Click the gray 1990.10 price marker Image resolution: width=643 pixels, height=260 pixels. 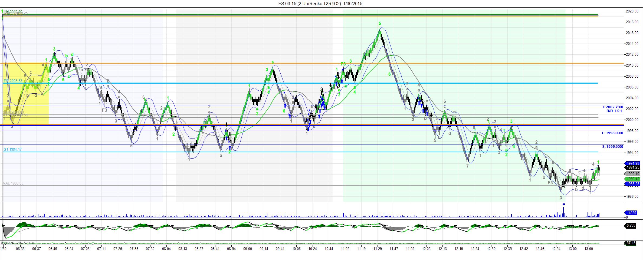pyautogui.click(x=633, y=174)
